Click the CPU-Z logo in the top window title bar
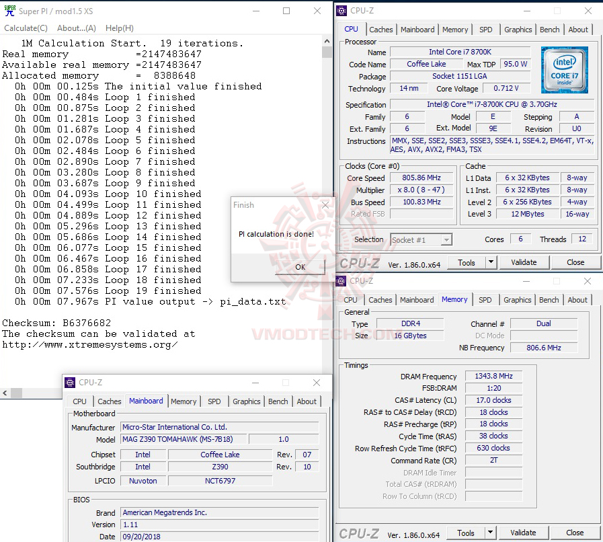The height and width of the screenshot is (542, 603). tap(341, 10)
